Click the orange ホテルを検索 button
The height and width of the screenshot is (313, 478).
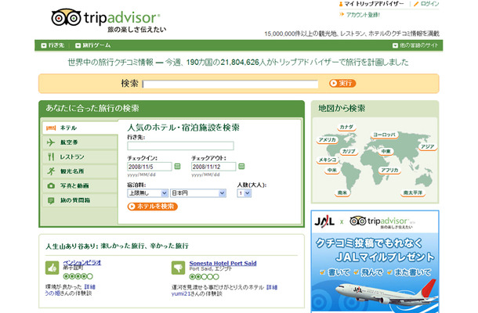[x=153, y=207]
